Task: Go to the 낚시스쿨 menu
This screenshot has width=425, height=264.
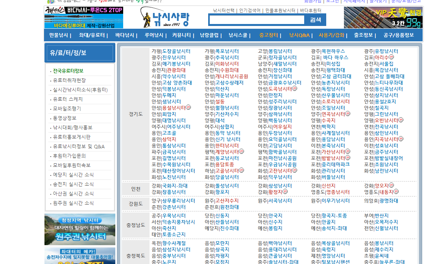Action: [238, 35]
